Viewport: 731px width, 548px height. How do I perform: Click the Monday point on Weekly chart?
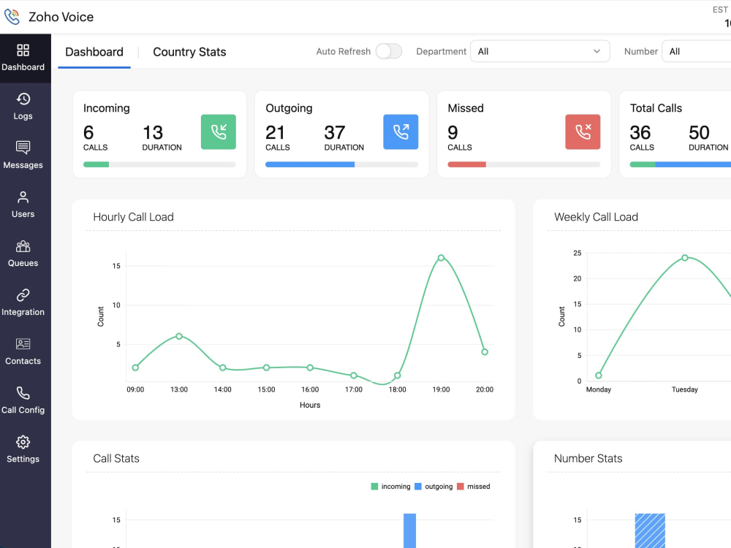pos(599,375)
